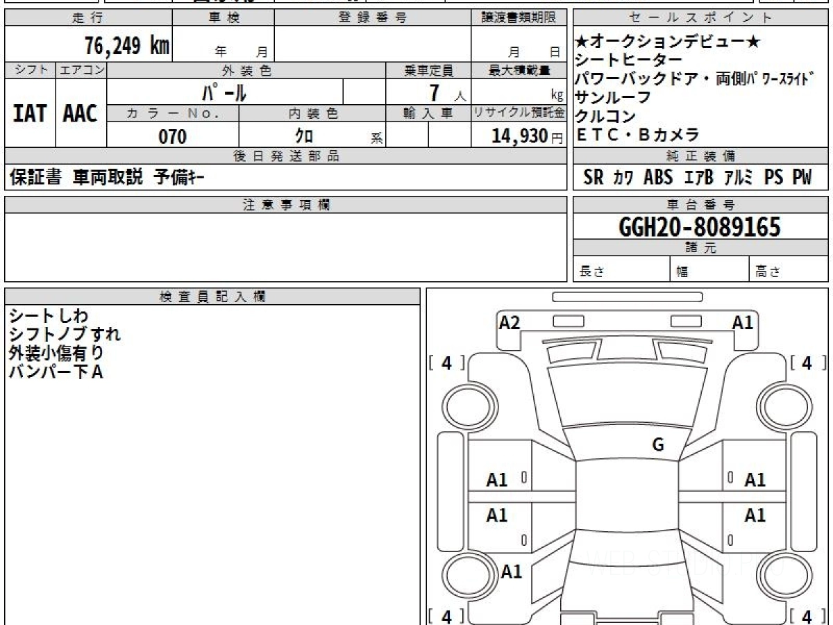
Task: Select the アルミ equipment code
Action: pos(739,178)
